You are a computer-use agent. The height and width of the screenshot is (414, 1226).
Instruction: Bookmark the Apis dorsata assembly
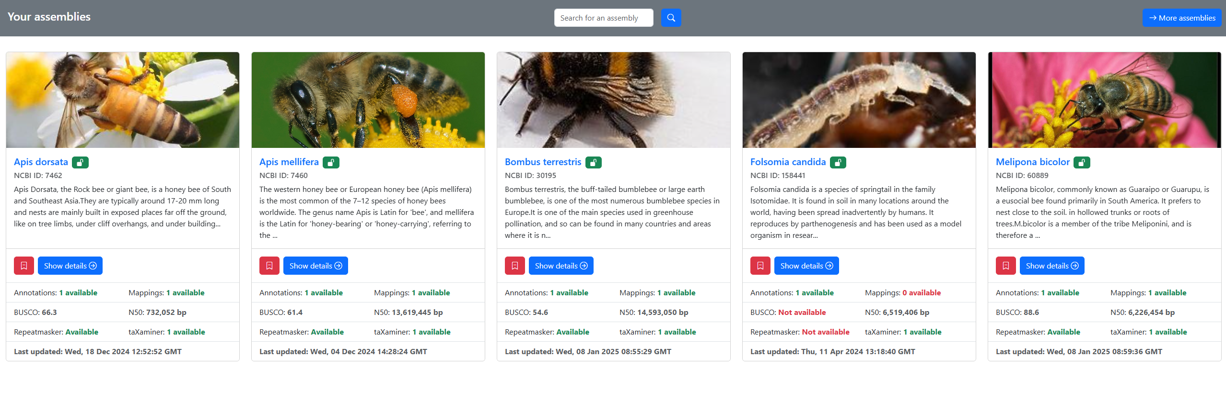[24, 266]
